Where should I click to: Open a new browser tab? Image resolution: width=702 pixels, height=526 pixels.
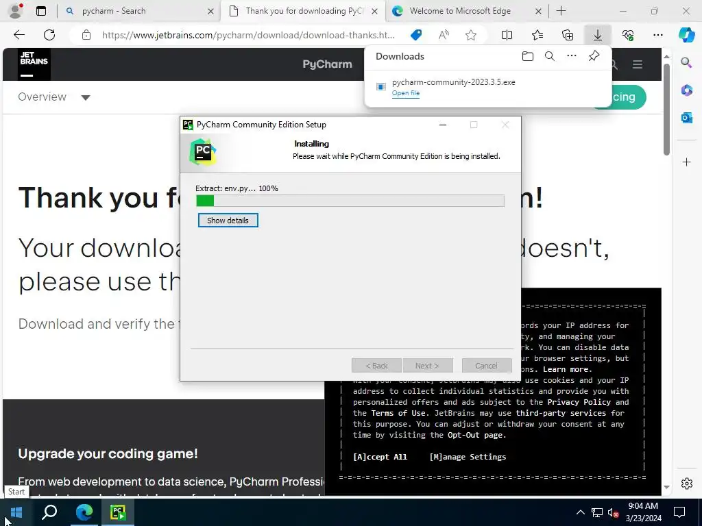[x=561, y=11]
